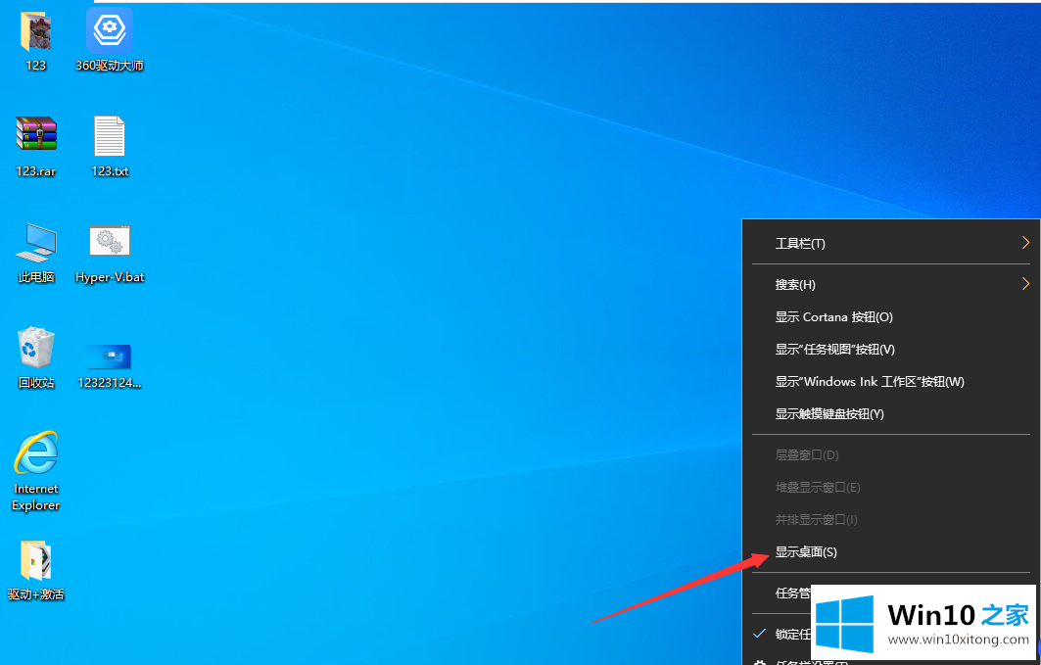1041x665 pixels.
Task: Open the 回收站 recycle bin icon
Action: [x=36, y=347]
